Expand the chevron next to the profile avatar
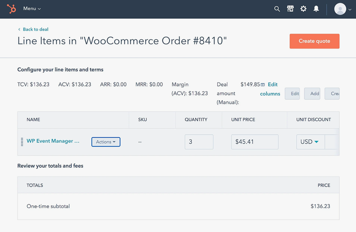The width and height of the screenshot is (356, 232). pos(349,9)
